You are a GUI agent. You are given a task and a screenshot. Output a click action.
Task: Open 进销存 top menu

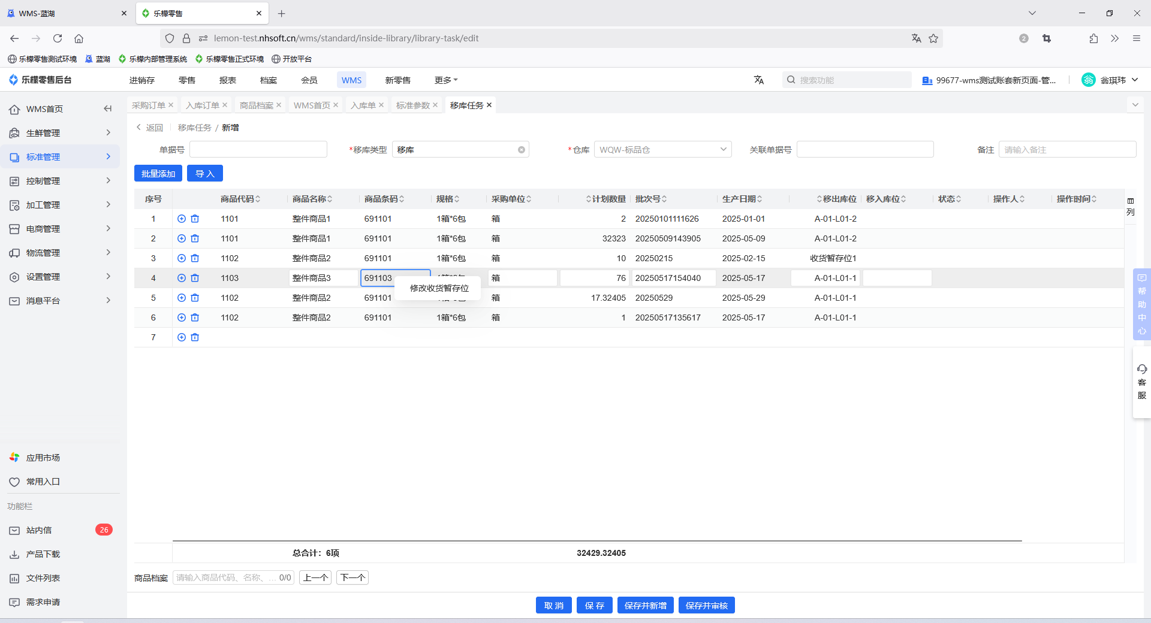click(142, 80)
